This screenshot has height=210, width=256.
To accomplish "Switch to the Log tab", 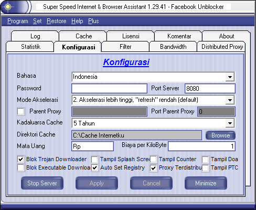I will coord(35,36).
